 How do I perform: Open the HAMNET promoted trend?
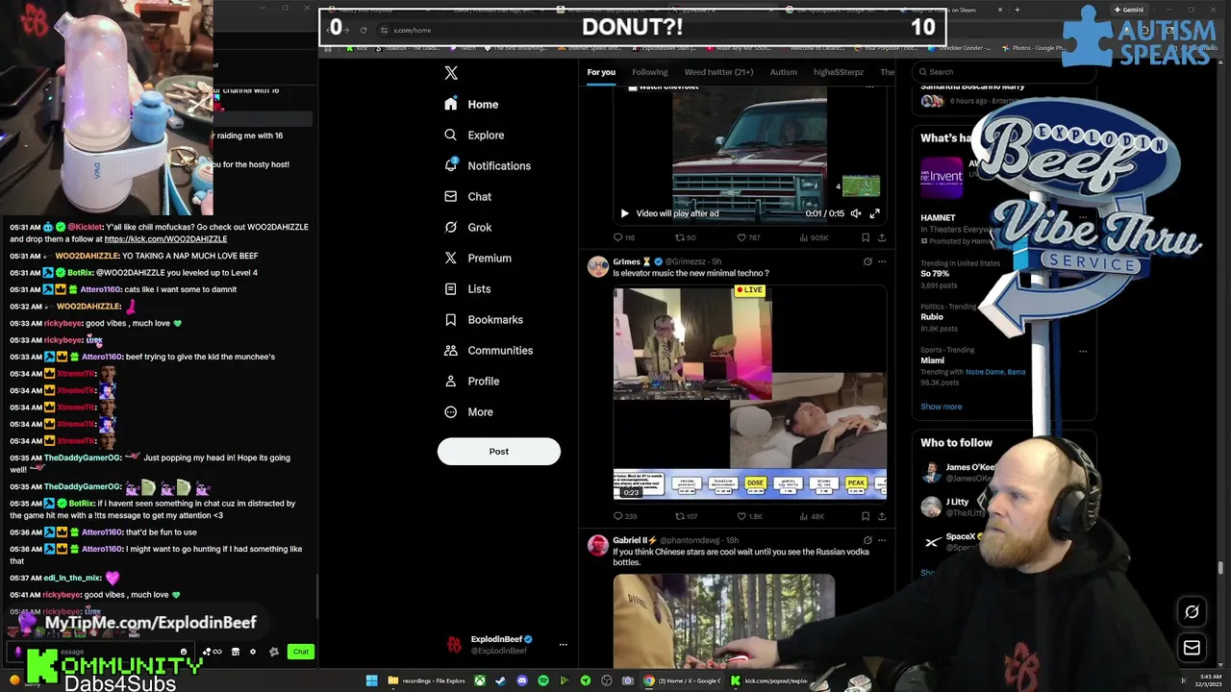pos(938,218)
